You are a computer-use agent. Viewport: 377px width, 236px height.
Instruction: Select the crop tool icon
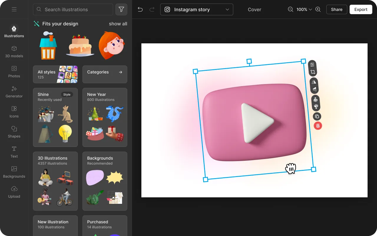pos(313,72)
